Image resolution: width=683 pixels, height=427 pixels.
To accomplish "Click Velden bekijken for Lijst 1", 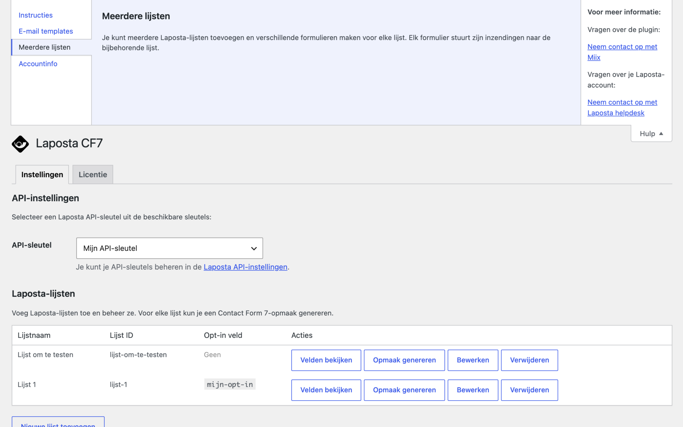I will [326, 390].
